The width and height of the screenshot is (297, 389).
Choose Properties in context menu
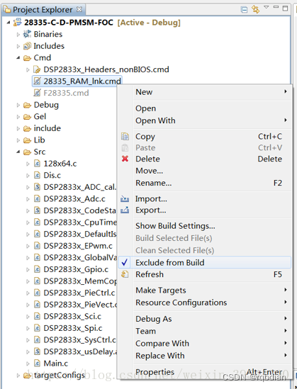click(205, 372)
